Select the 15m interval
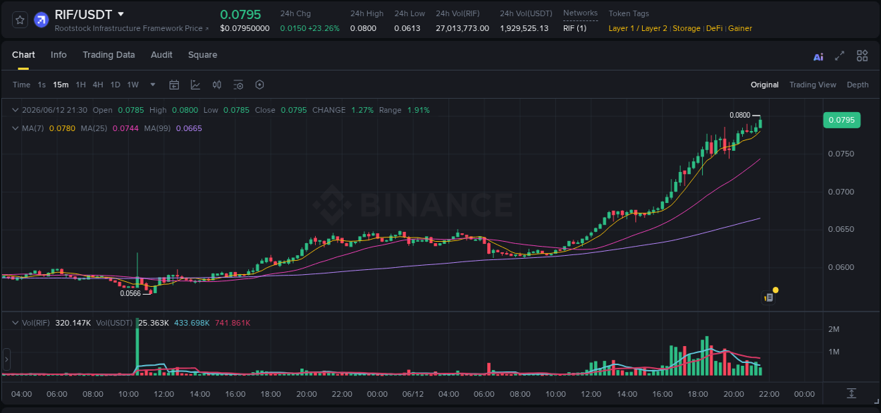The image size is (881, 413). coord(61,85)
